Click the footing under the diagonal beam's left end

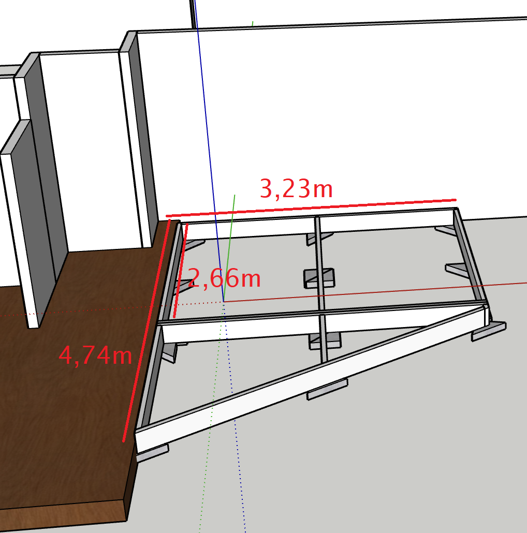point(152,454)
